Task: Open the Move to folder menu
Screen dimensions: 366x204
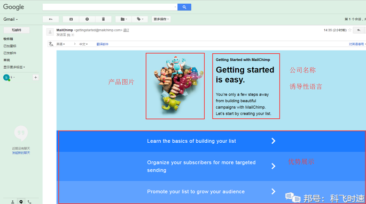Action: click(x=123, y=19)
